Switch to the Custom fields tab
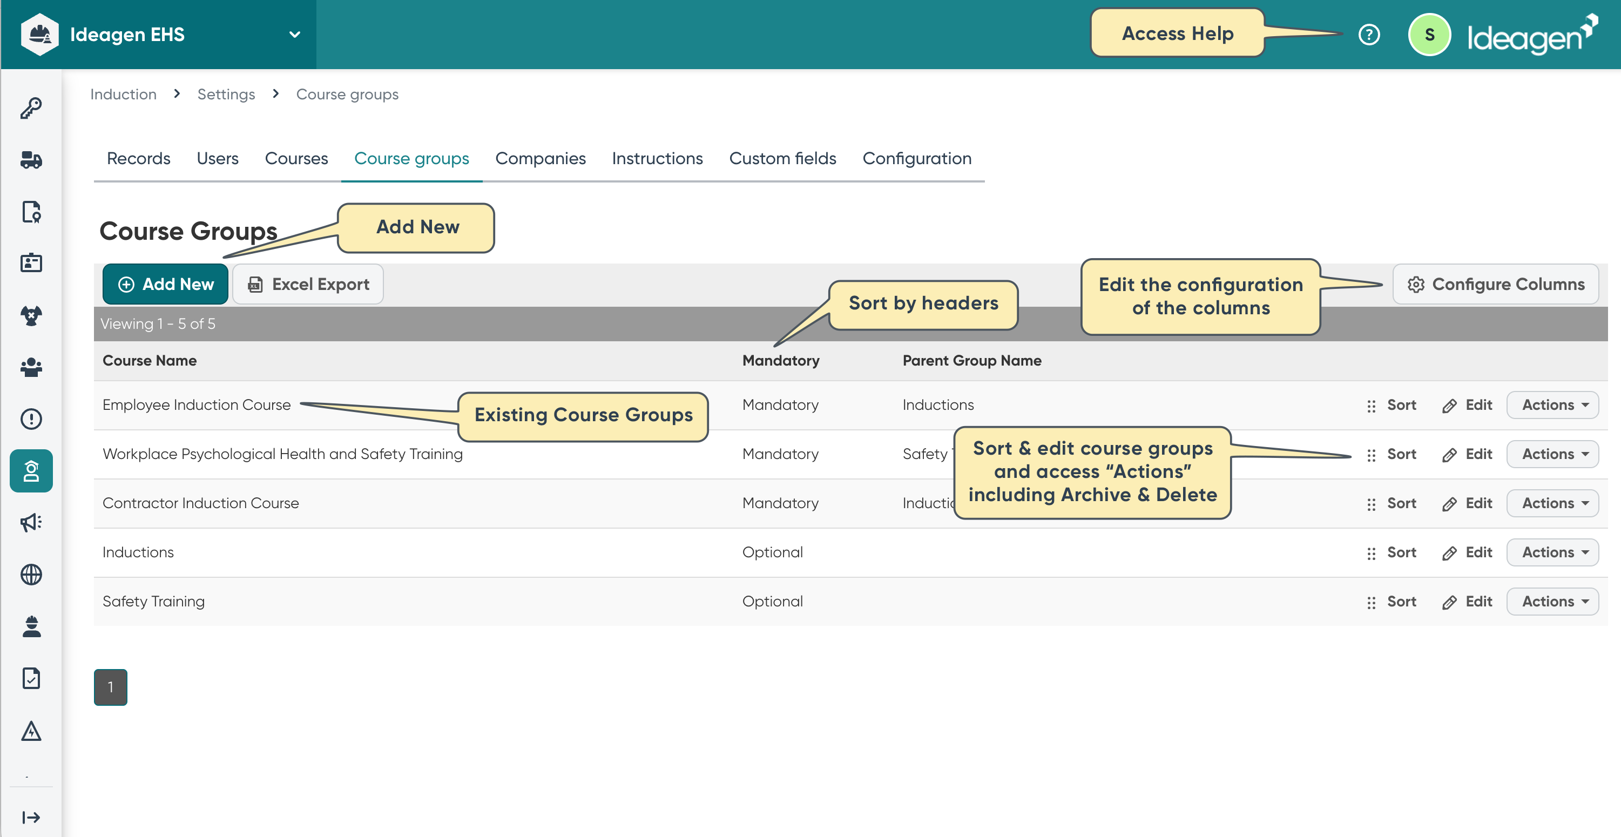Viewport: 1621px width, 837px height. point(782,159)
